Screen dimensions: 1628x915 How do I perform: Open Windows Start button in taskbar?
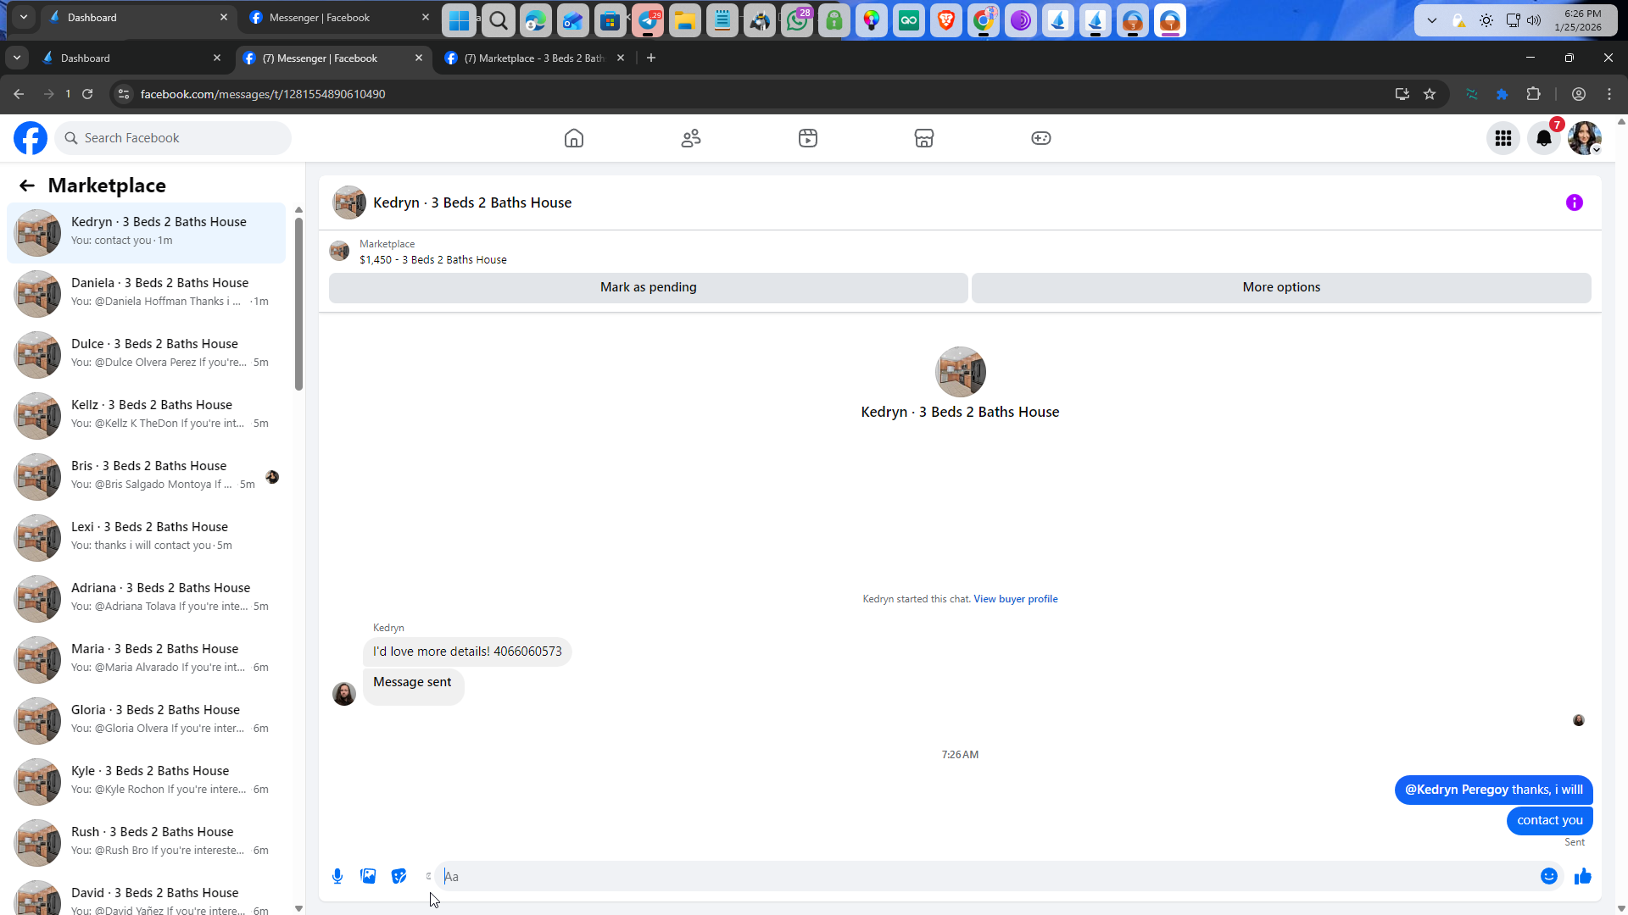tap(460, 21)
